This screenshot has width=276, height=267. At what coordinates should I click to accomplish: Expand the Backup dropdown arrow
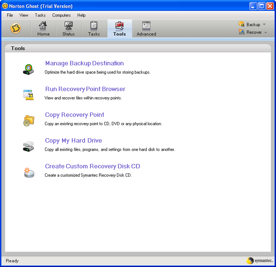[264, 24]
